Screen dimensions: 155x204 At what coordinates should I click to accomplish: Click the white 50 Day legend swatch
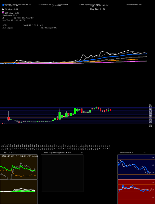tap(3, 9)
